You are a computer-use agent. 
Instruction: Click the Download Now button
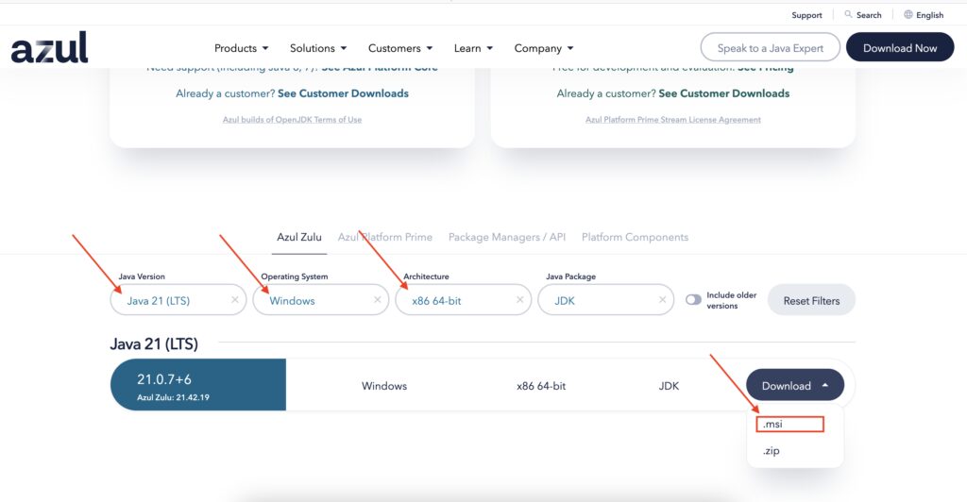(900, 47)
